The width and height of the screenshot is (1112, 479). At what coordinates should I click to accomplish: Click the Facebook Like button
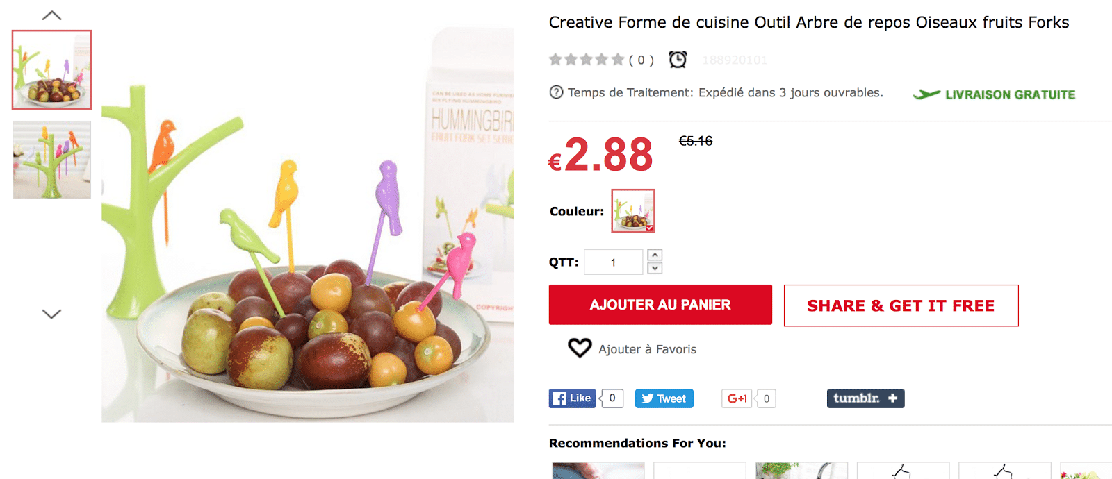573,398
